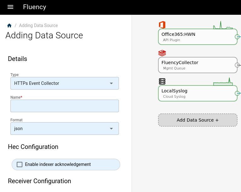Click the red stack icon above FluencyCollector

tap(162, 53)
